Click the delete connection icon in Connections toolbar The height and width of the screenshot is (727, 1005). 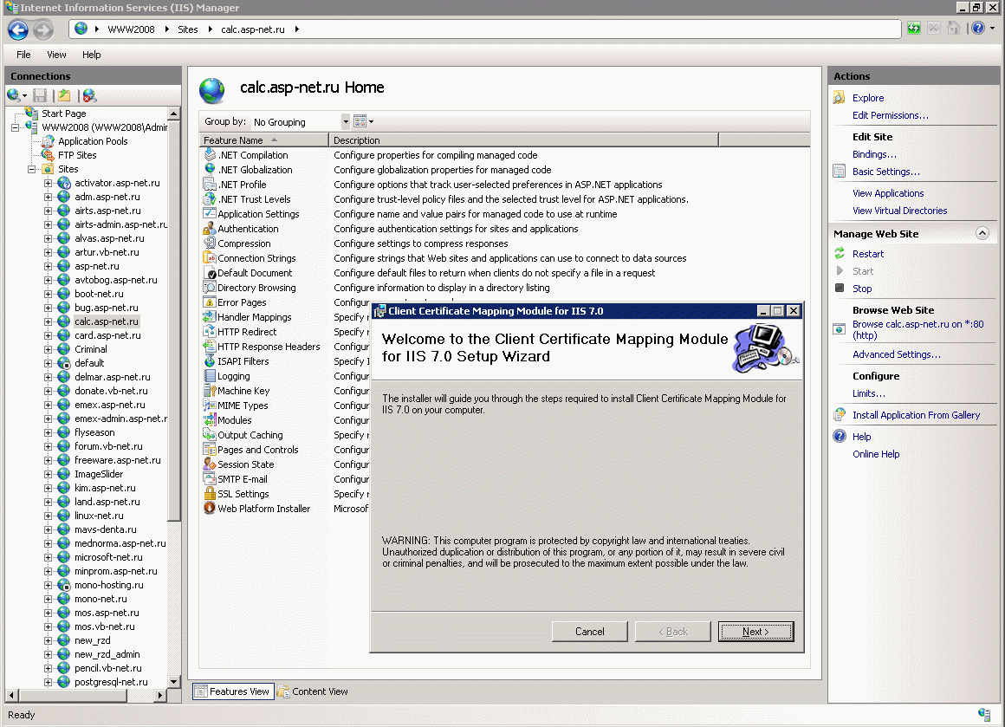tap(89, 95)
